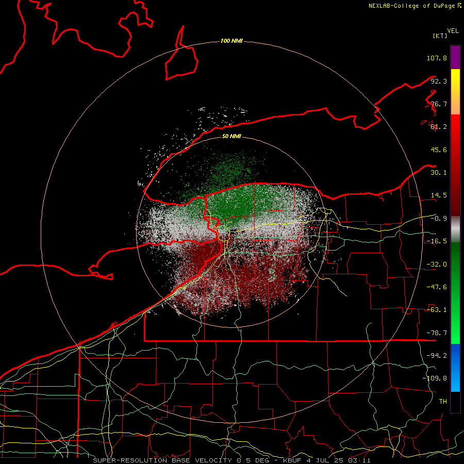Image resolution: width=464 pixels, height=464 pixels.
Task: Select the -0.9 scale value
Action: [439, 219]
